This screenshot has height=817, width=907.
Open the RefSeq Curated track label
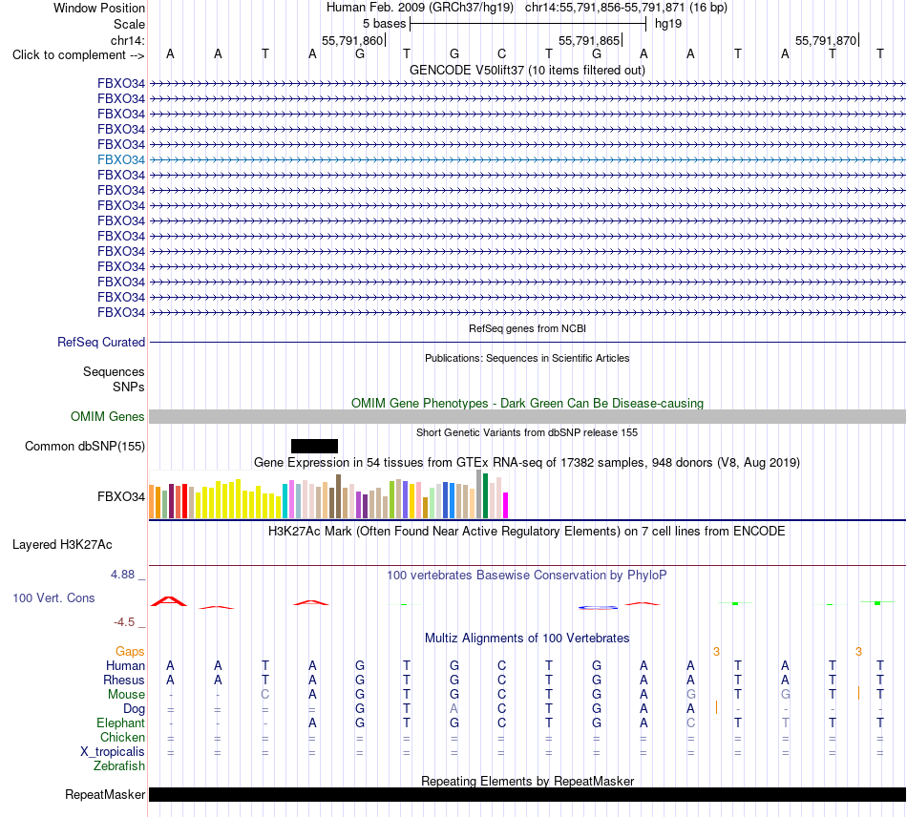[x=101, y=343]
